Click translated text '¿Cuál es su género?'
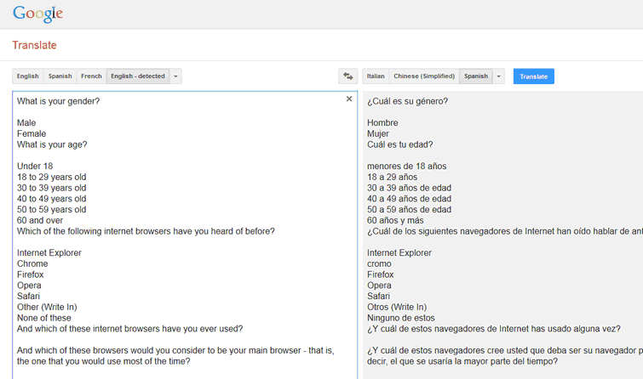The height and width of the screenshot is (379, 643). click(x=408, y=101)
